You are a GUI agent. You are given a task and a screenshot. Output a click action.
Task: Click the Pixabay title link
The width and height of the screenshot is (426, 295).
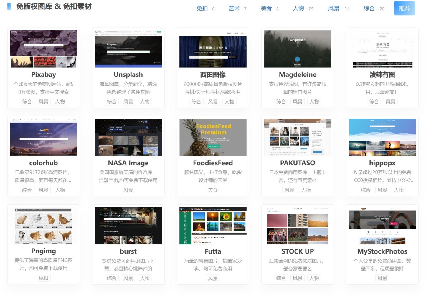point(44,74)
